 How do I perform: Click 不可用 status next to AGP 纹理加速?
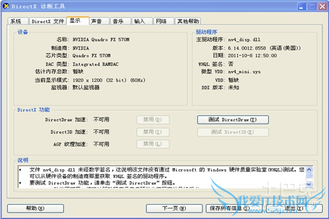point(101,144)
